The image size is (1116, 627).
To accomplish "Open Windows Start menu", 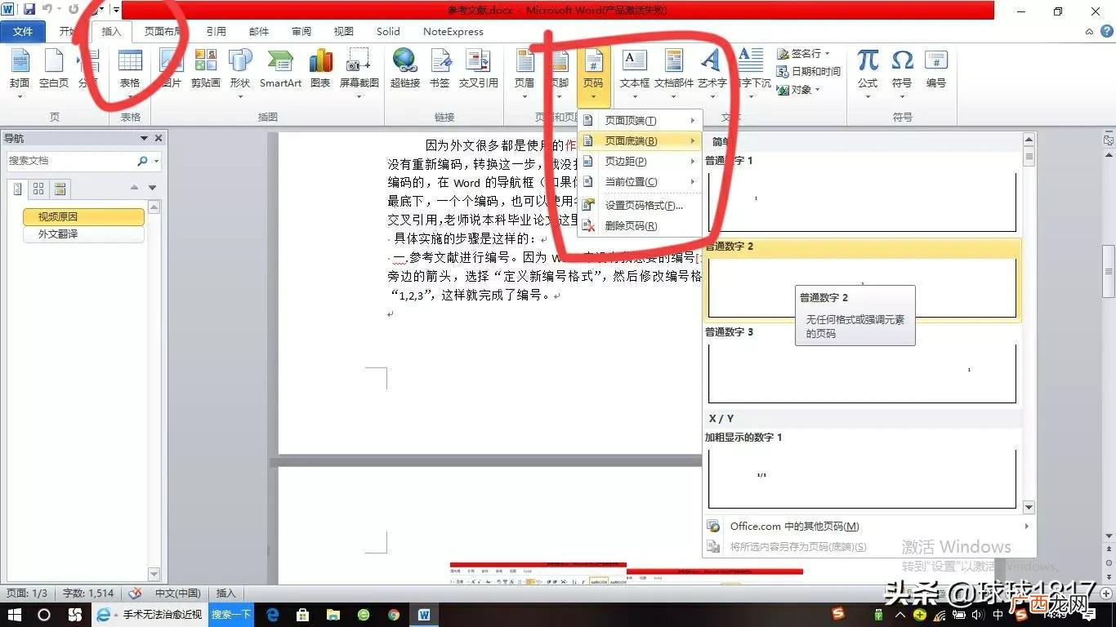I will [x=14, y=615].
